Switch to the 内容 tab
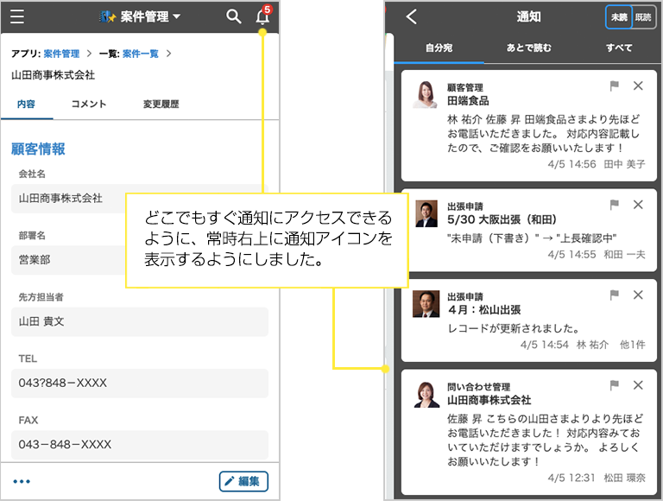Viewport: 663px width, 501px height. (26, 105)
